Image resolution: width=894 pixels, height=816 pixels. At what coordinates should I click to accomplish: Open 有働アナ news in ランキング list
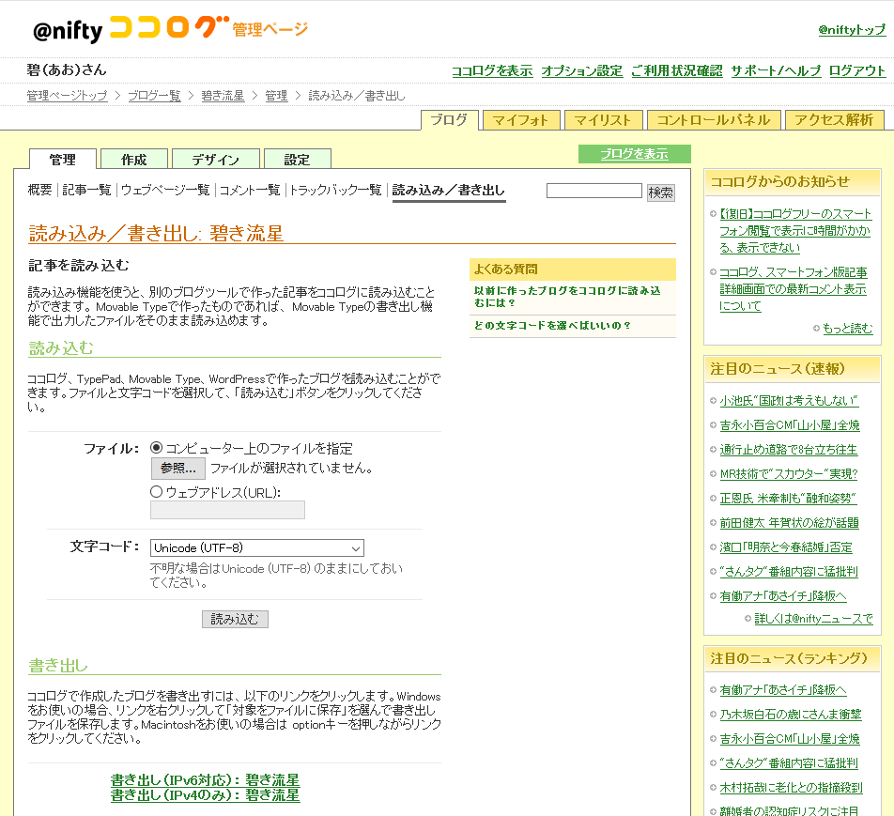click(783, 690)
